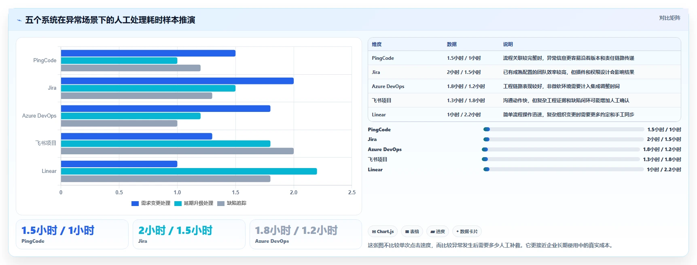Click table cell 1.5小时 / 1小时
This screenshot has width=697, height=265.
(x=464, y=58)
